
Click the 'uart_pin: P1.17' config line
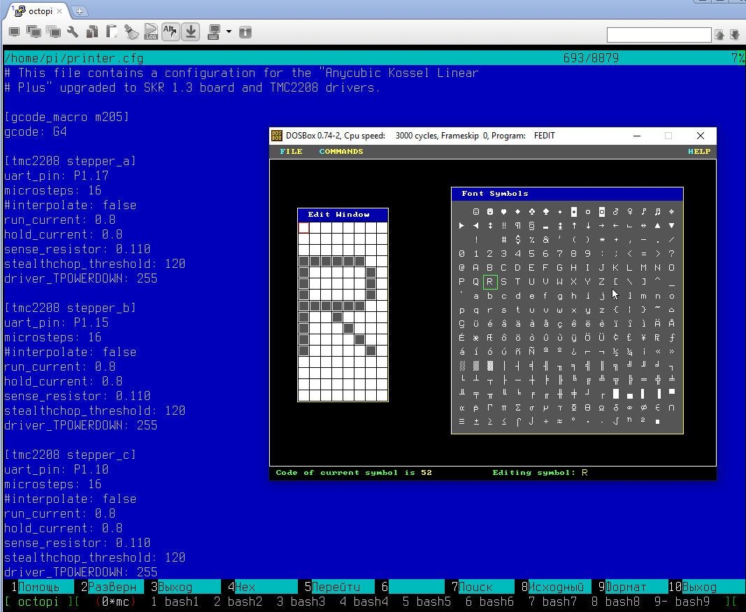pyautogui.click(x=56, y=176)
